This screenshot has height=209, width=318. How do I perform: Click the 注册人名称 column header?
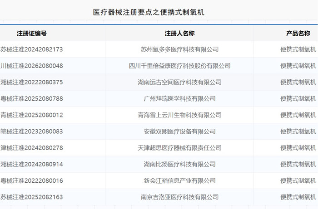[x=179, y=34]
